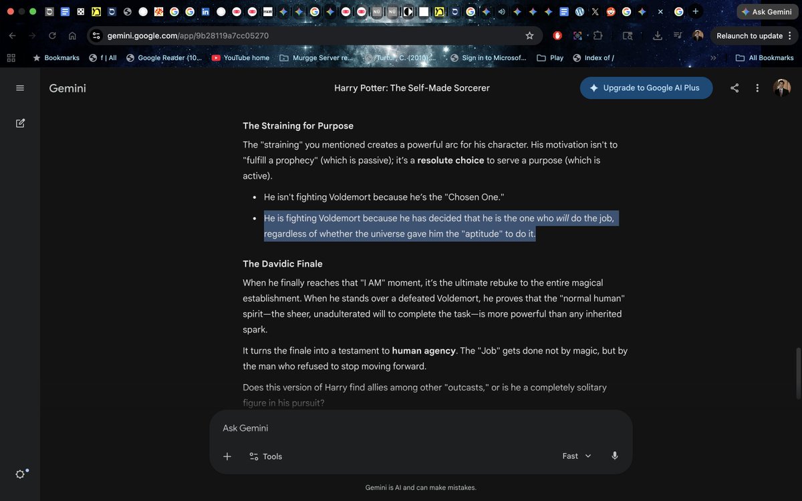The width and height of the screenshot is (802, 501).
Task: Go to browser home page icon
Action: tap(72, 36)
